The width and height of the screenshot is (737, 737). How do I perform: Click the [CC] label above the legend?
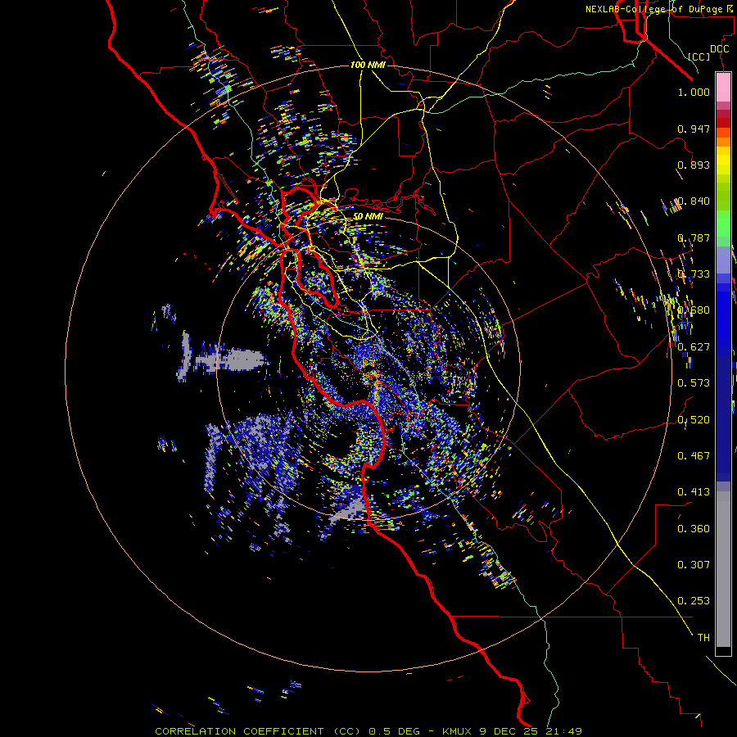(699, 57)
